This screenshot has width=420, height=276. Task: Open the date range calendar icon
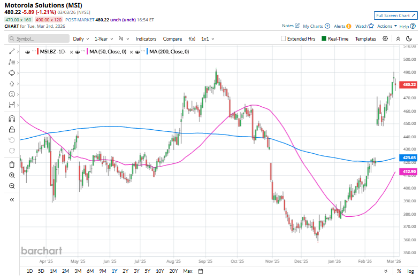[x=200, y=271]
